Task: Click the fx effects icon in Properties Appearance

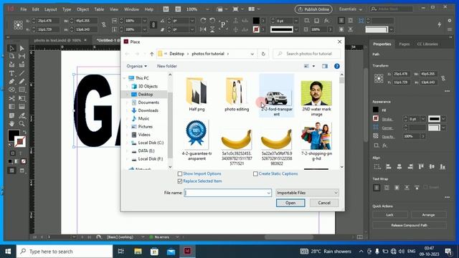Action: (385, 145)
